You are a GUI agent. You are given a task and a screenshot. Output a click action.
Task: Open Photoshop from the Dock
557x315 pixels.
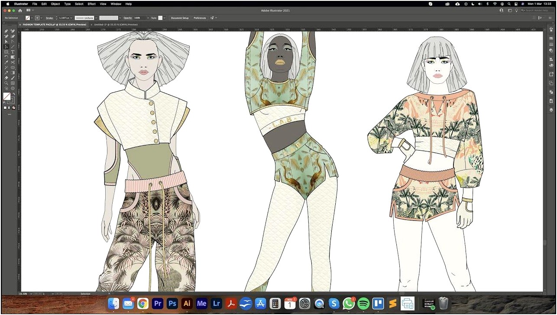click(x=172, y=304)
